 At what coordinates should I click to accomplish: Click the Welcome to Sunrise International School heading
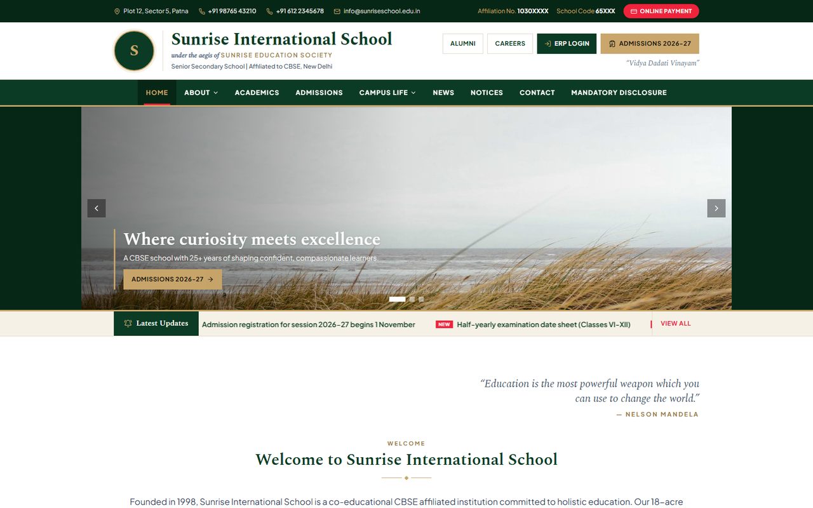coord(406,460)
